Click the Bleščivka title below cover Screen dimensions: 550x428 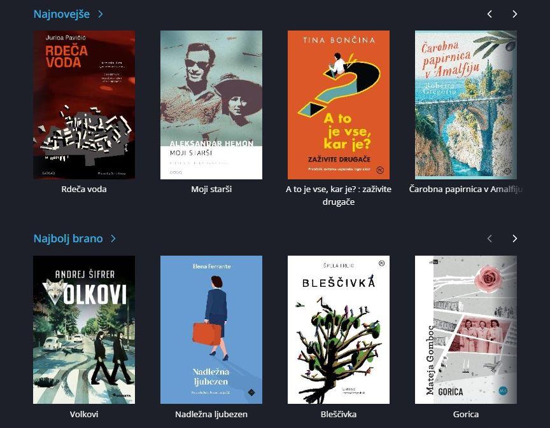[x=339, y=415]
